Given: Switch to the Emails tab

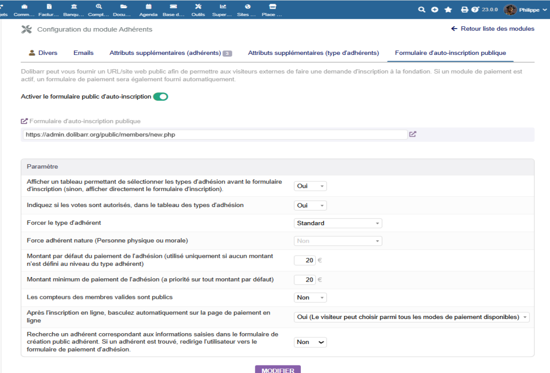Looking at the screenshot, I should pyautogui.click(x=83, y=53).
